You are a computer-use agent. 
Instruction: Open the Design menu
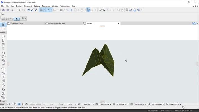tap(19, 6)
